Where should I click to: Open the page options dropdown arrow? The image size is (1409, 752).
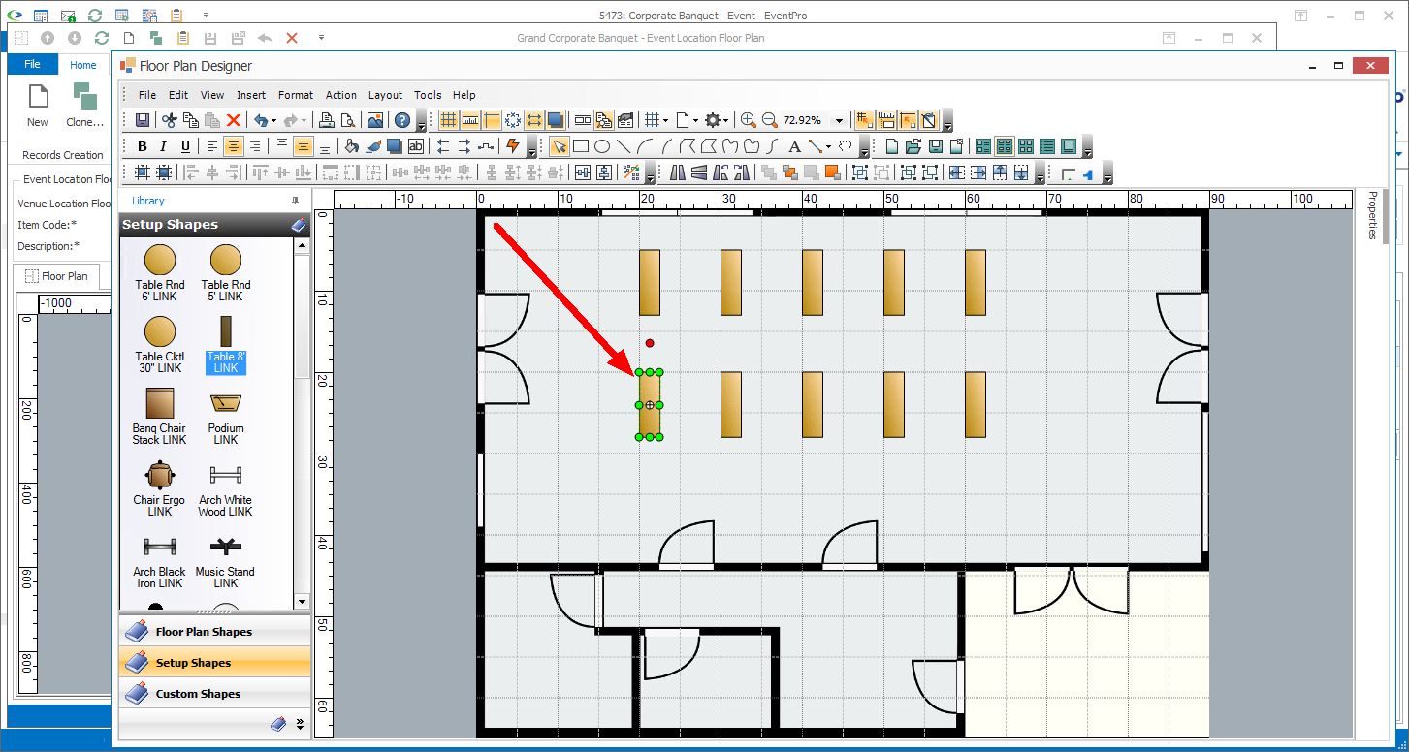click(x=695, y=120)
